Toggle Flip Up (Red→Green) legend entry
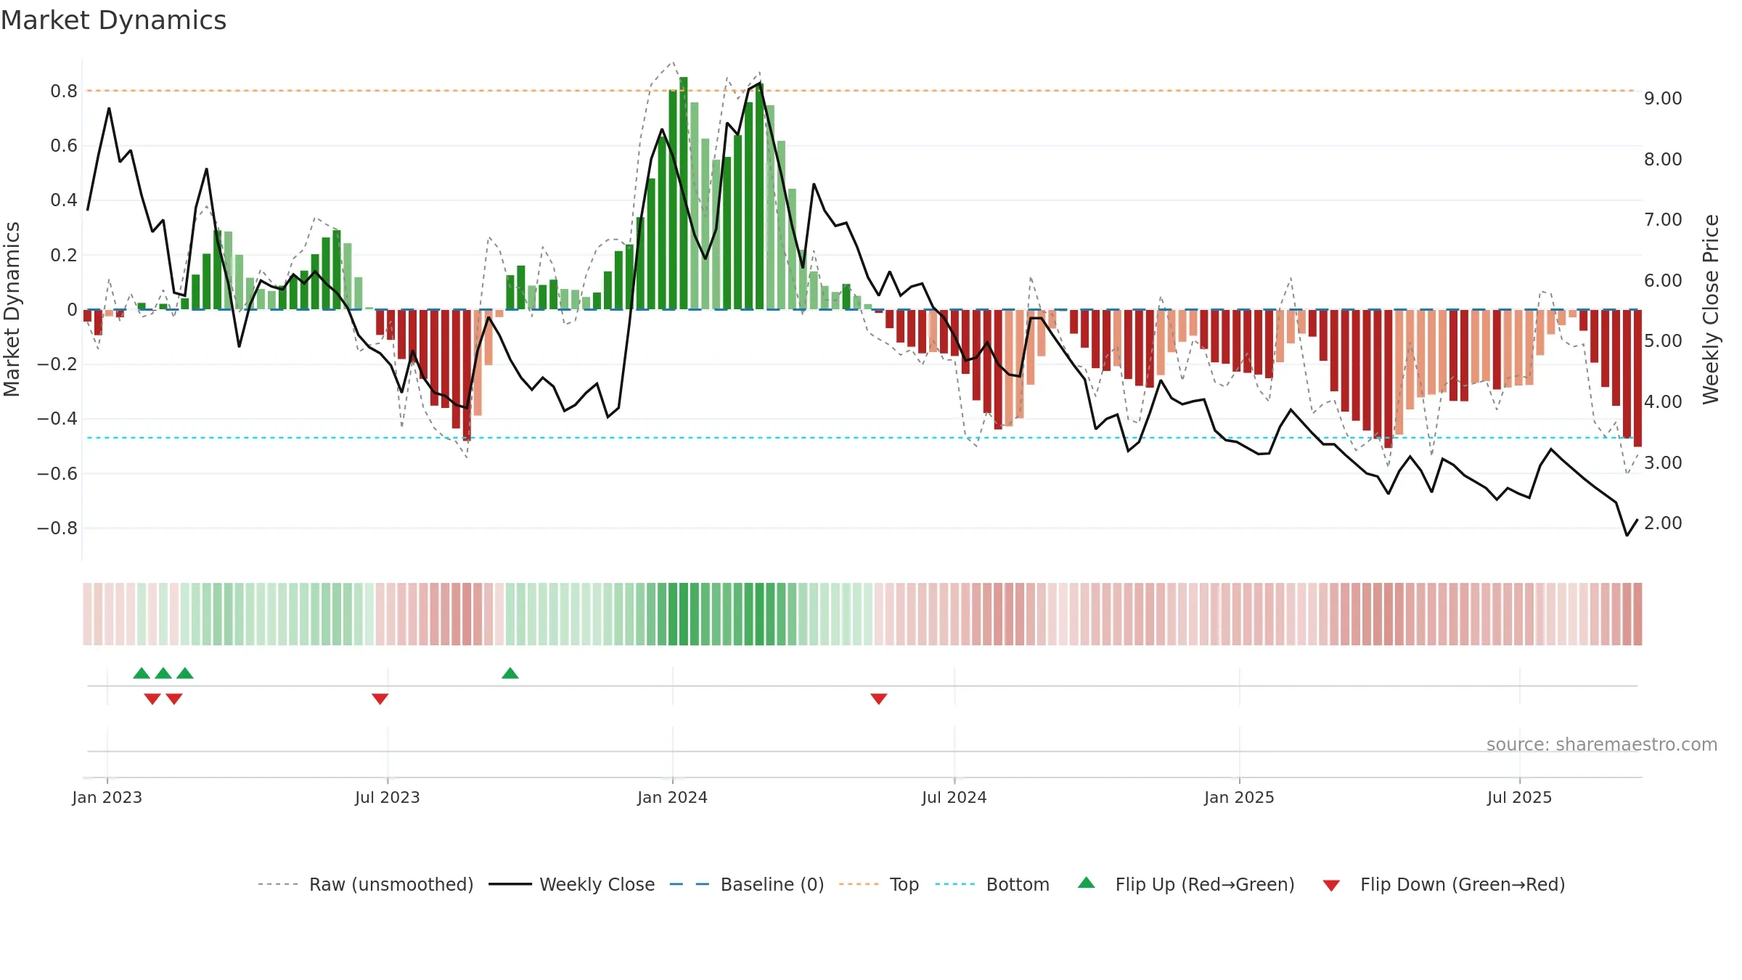1742x980 pixels. (1187, 884)
